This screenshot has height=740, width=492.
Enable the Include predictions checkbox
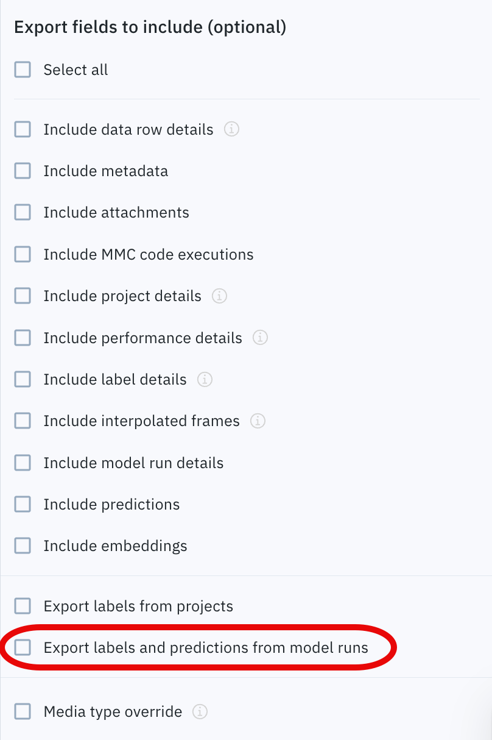coord(23,505)
